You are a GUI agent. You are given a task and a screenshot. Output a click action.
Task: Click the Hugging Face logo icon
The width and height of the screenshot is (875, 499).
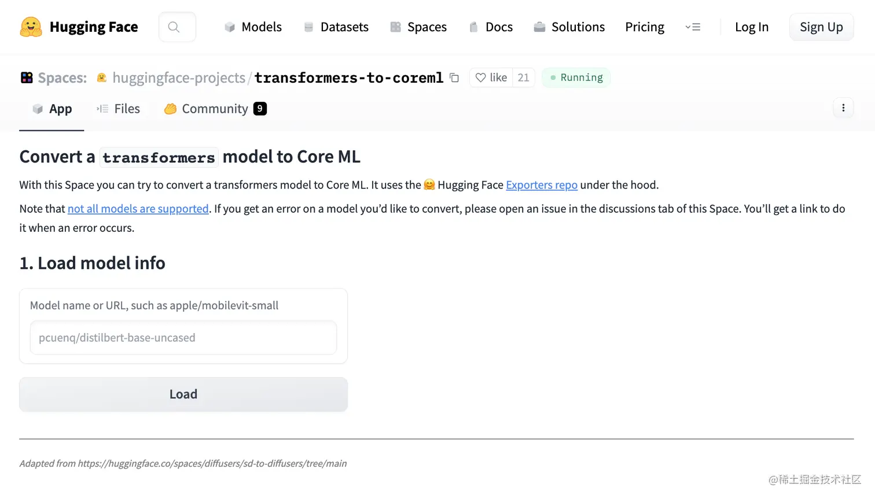pos(31,27)
